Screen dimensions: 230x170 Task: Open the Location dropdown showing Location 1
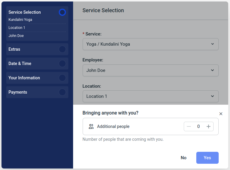[150, 96]
